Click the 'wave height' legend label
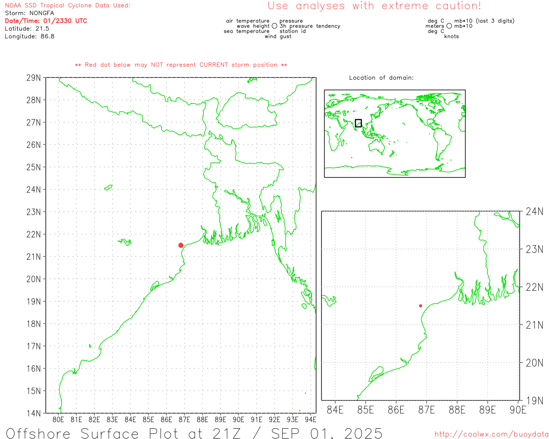 [x=253, y=26]
